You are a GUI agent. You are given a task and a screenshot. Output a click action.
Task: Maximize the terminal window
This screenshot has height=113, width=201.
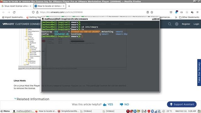[155, 19]
